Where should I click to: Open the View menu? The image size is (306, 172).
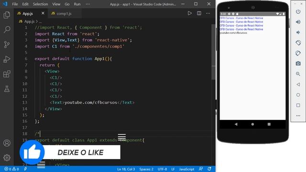click(56, 4)
